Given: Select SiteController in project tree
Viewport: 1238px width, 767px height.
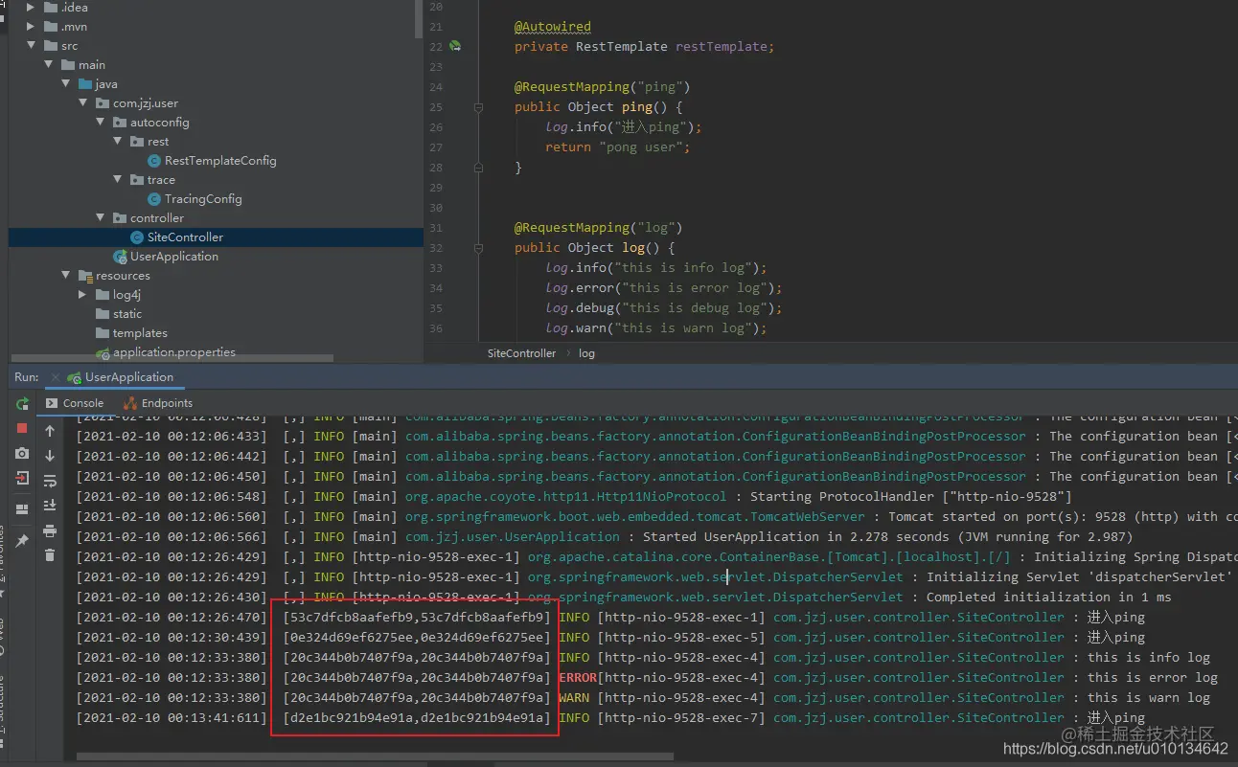Looking at the screenshot, I should (x=185, y=237).
